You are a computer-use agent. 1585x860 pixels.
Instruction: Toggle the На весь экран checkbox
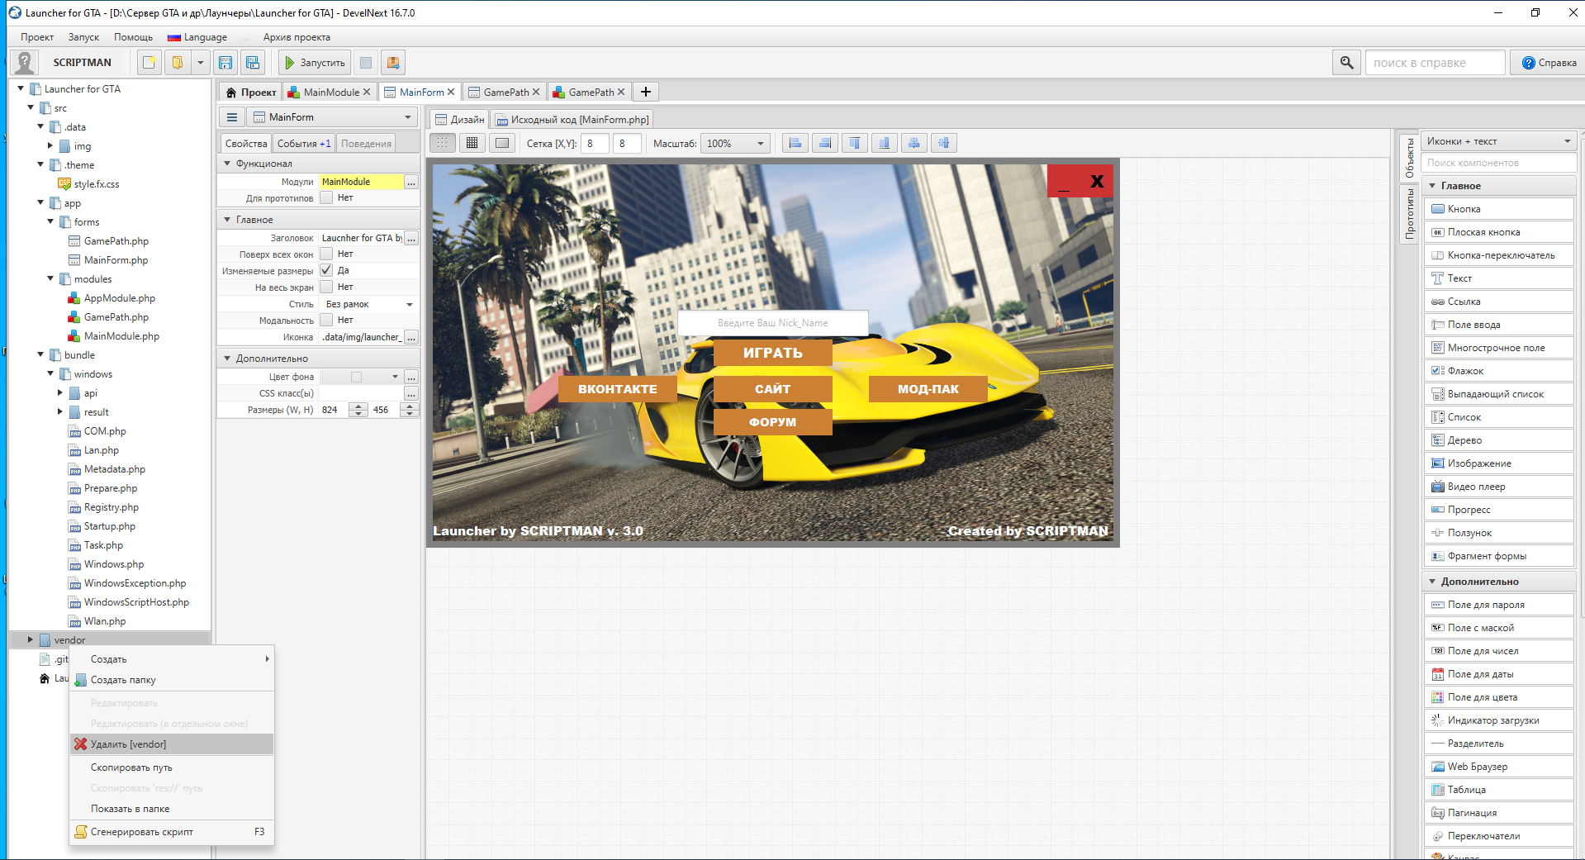pyautogui.click(x=326, y=287)
